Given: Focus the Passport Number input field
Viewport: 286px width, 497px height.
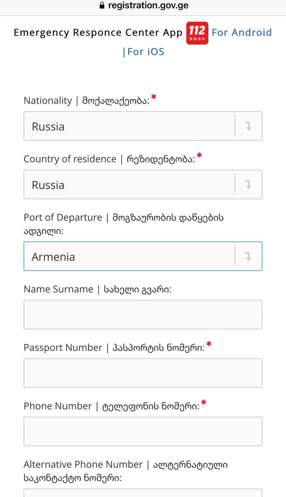Looking at the screenshot, I should pos(143,373).
